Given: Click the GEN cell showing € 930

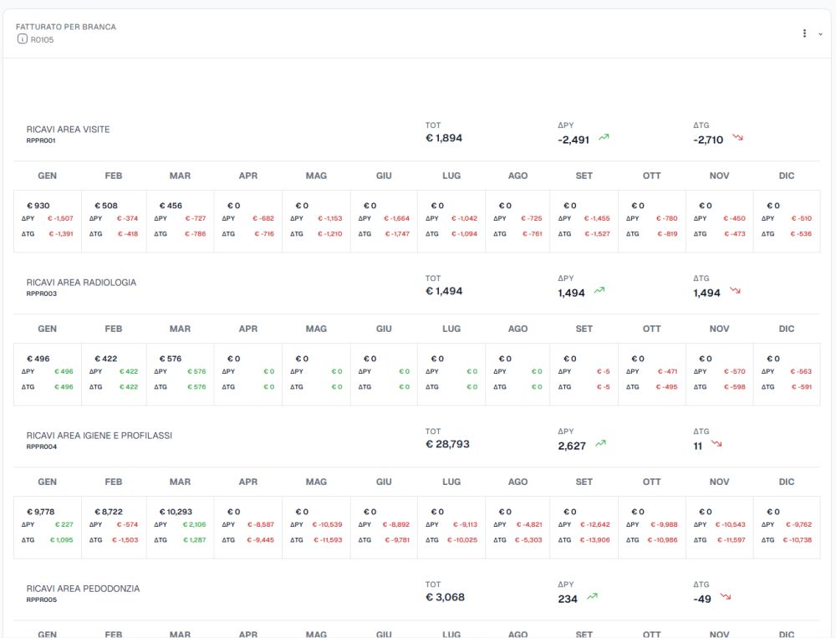Looking at the screenshot, I should [x=48, y=222].
